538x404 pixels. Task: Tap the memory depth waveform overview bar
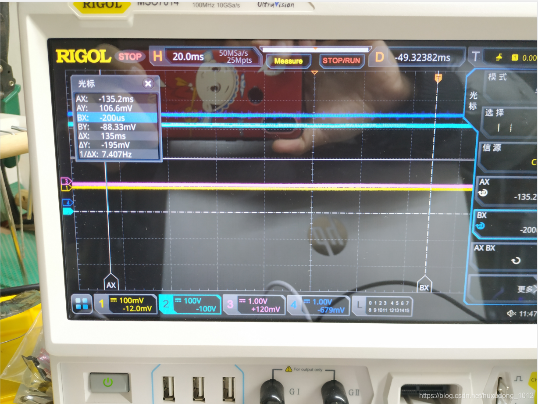coord(315,50)
